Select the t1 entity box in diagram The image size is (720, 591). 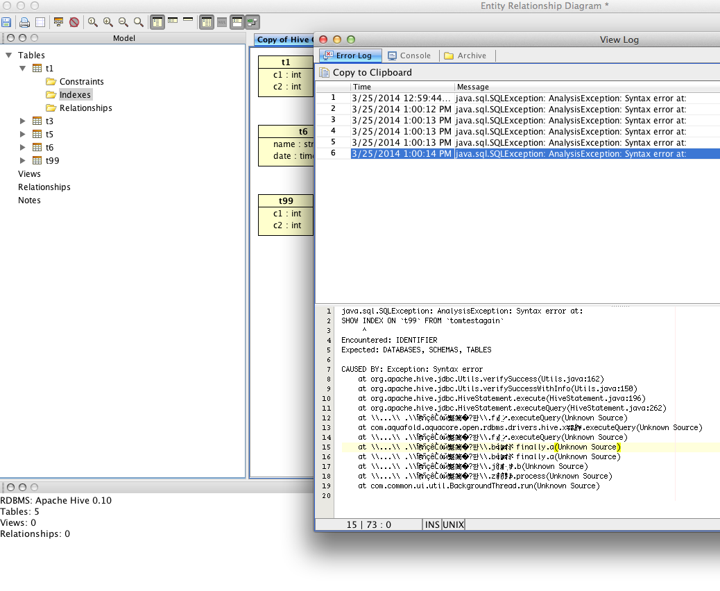pyautogui.click(x=286, y=76)
